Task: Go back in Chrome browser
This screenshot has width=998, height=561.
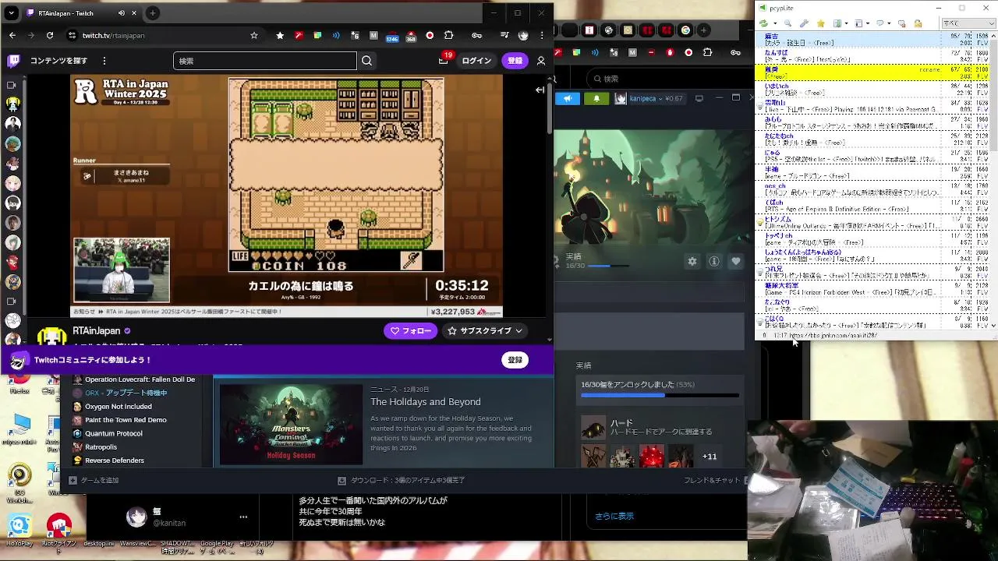Action: pyautogui.click(x=12, y=35)
